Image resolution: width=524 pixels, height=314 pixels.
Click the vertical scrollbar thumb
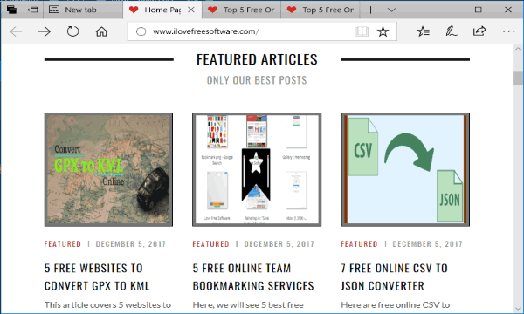pos(518,78)
